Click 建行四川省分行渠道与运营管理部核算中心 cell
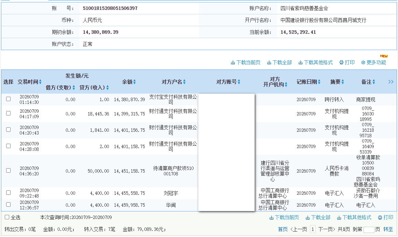The image size is (398, 237). point(275,171)
